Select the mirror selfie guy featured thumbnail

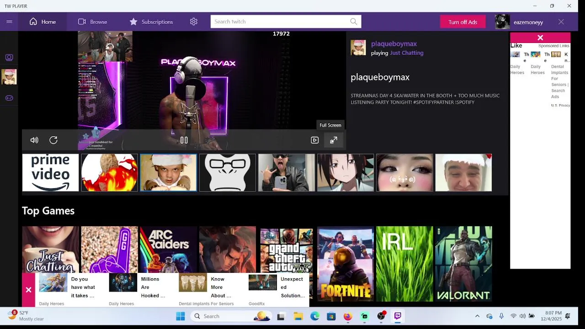pos(286,173)
